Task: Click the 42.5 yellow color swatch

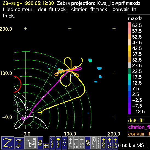Action: coord(129,48)
